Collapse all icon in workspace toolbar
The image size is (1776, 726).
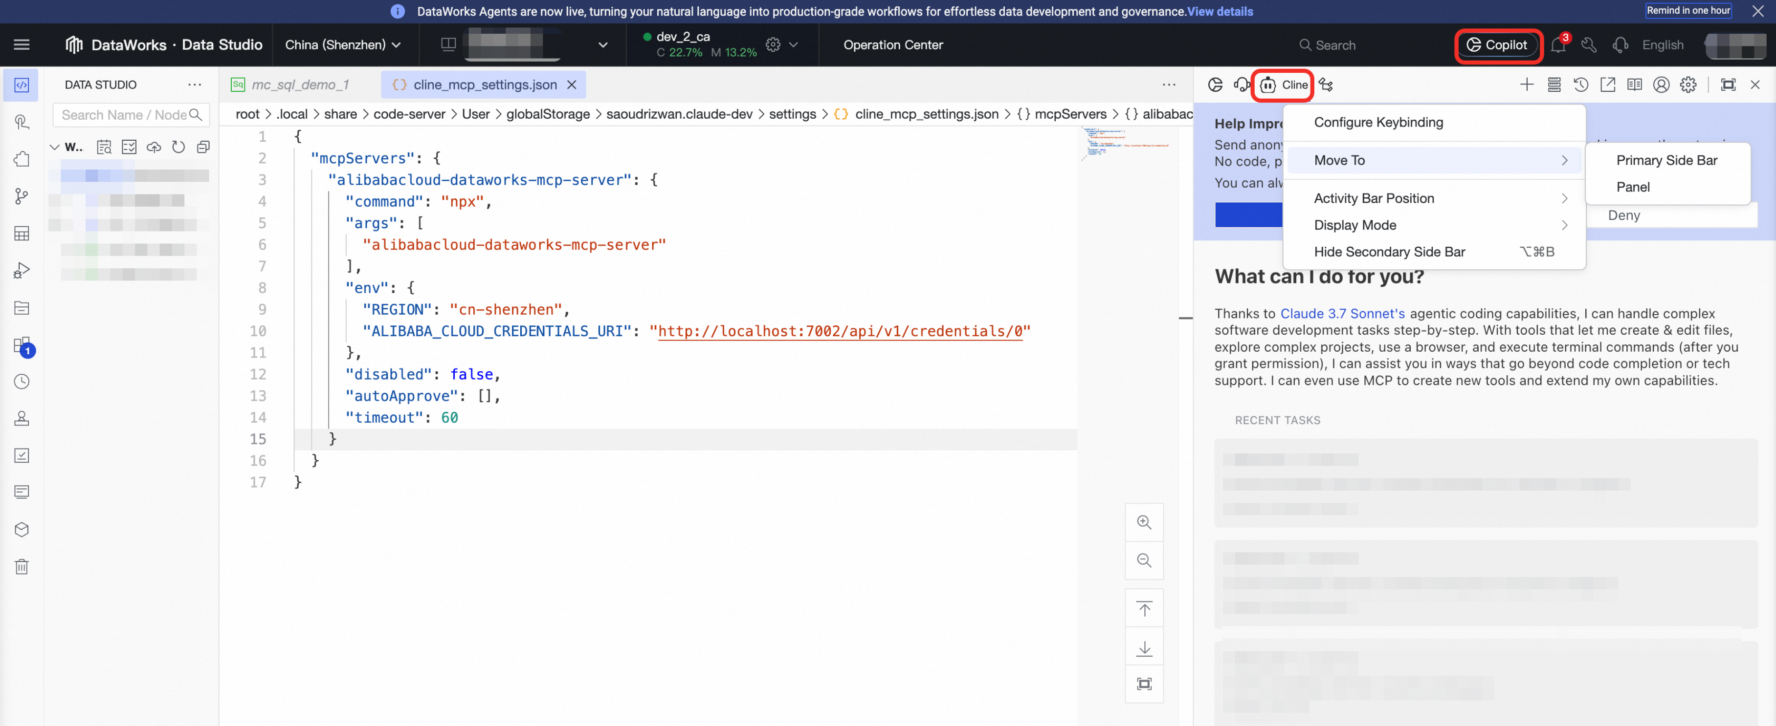point(203,147)
